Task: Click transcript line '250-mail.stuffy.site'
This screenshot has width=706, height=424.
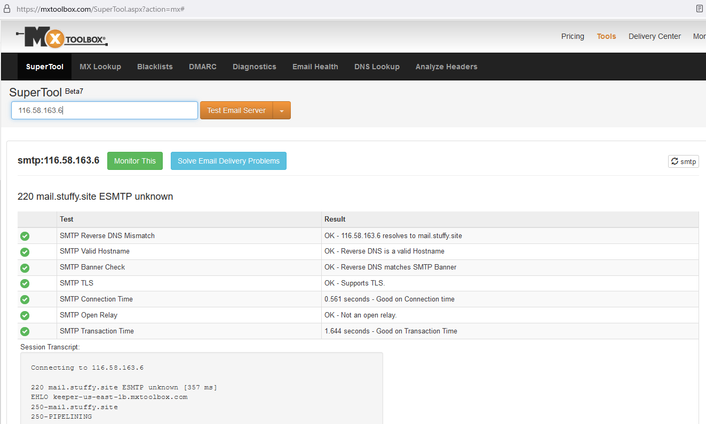Action: click(74, 407)
